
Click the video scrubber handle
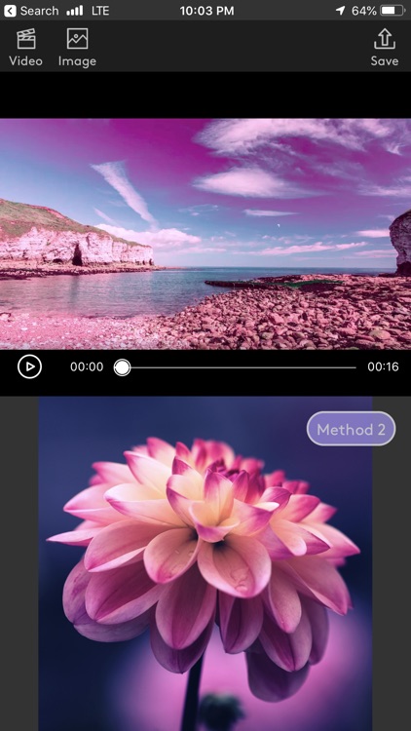click(122, 367)
